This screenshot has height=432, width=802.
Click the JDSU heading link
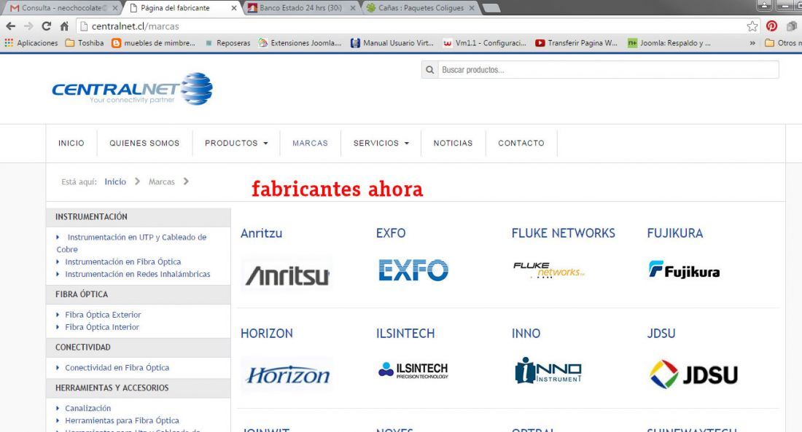tap(661, 334)
